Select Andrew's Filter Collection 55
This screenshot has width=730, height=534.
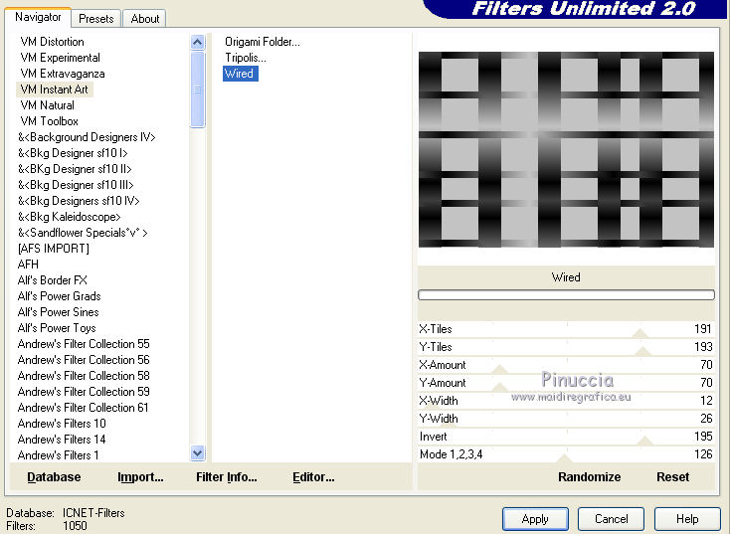(84, 344)
